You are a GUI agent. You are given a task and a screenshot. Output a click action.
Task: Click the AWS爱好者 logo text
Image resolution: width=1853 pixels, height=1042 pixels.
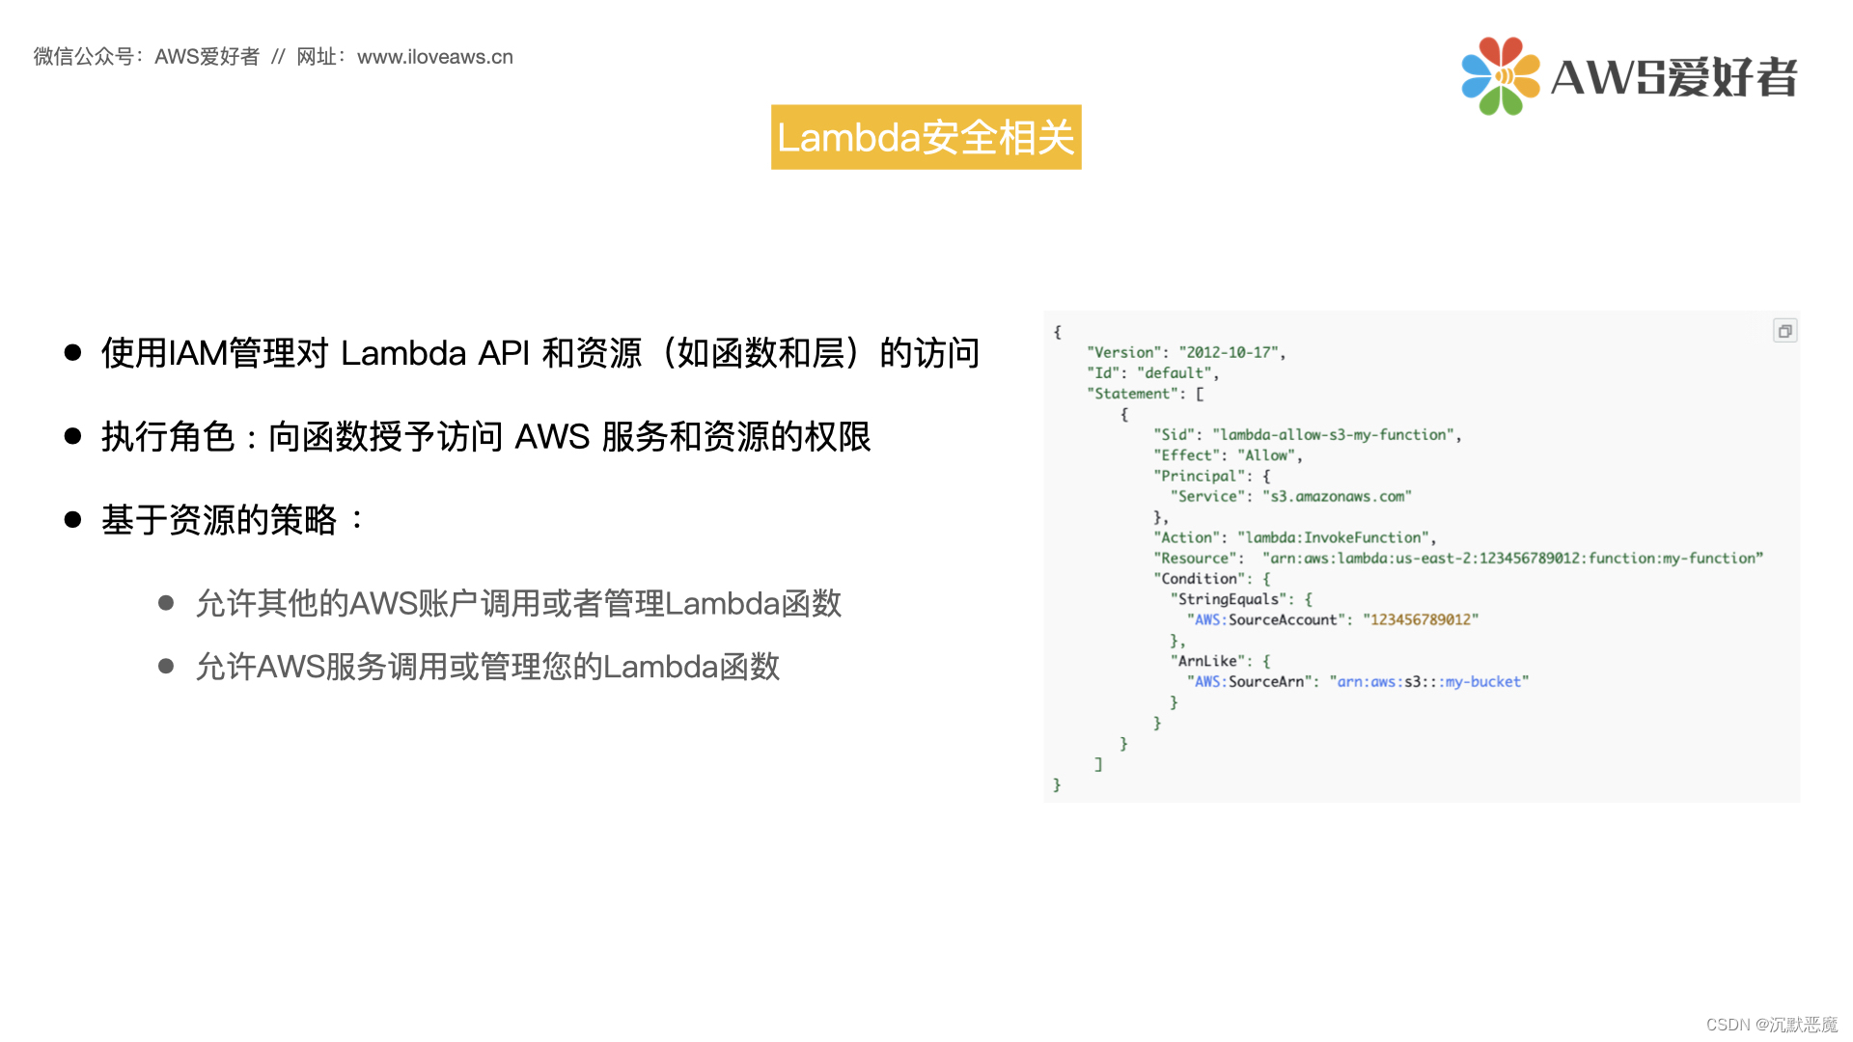tap(1673, 77)
